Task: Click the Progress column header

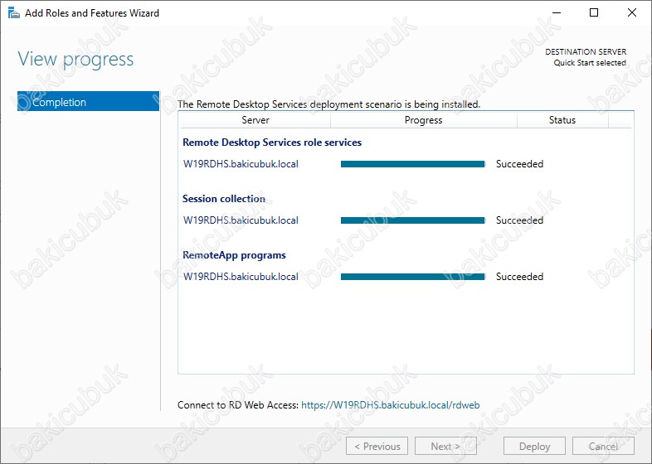Action: tap(423, 120)
